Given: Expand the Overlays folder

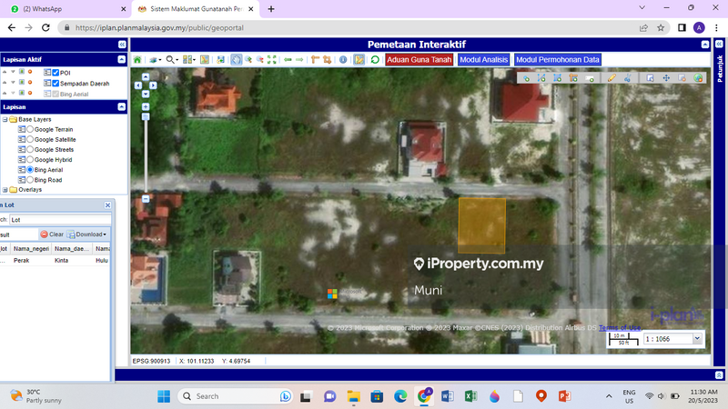Looking at the screenshot, I should pos(4,190).
